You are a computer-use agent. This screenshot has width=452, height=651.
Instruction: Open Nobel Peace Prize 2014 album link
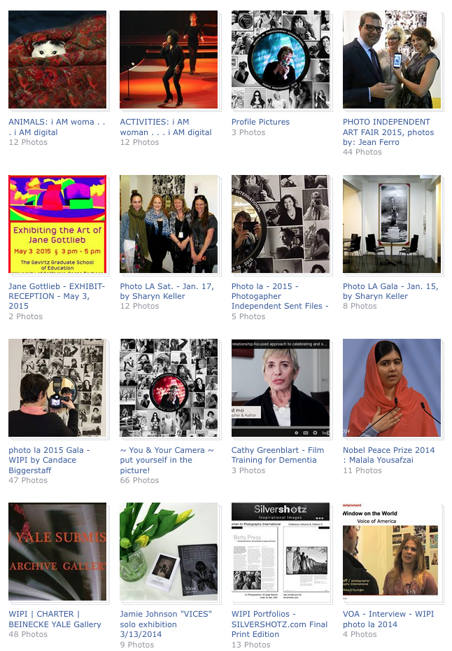click(x=388, y=455)
